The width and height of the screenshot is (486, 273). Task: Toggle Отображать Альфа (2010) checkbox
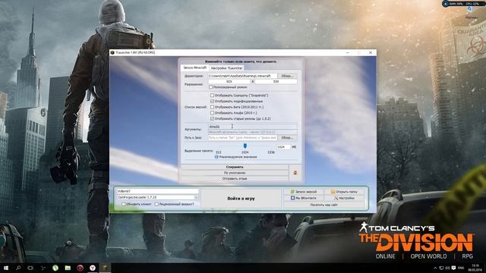coord(212,113)
